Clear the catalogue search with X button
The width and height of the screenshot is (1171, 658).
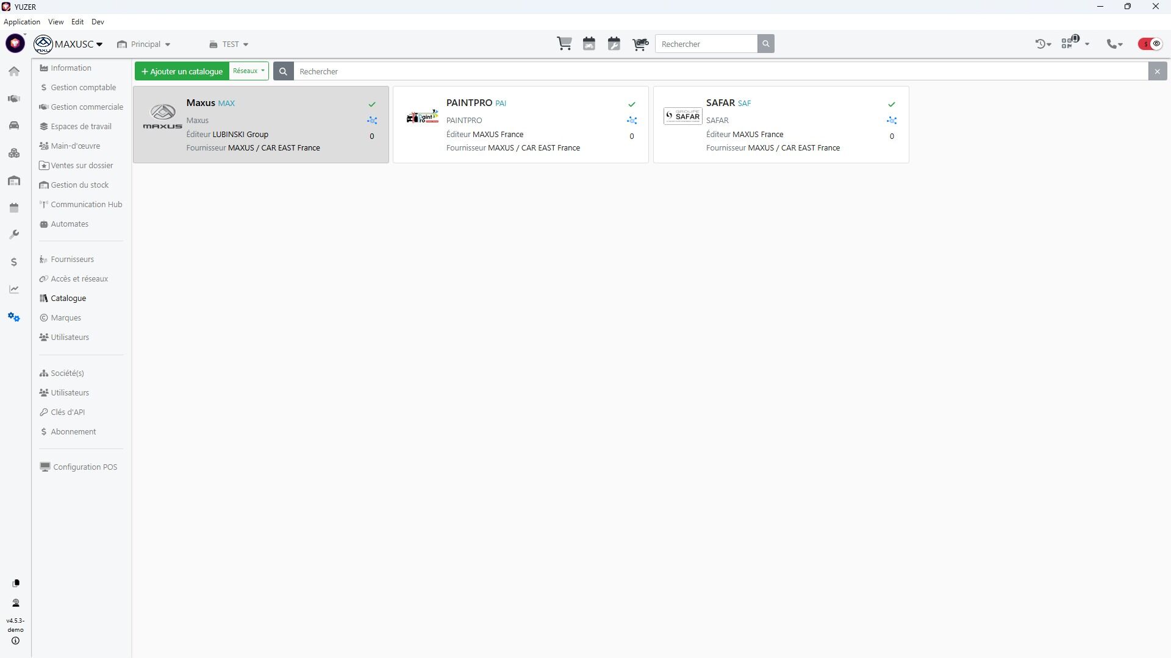1157,71
